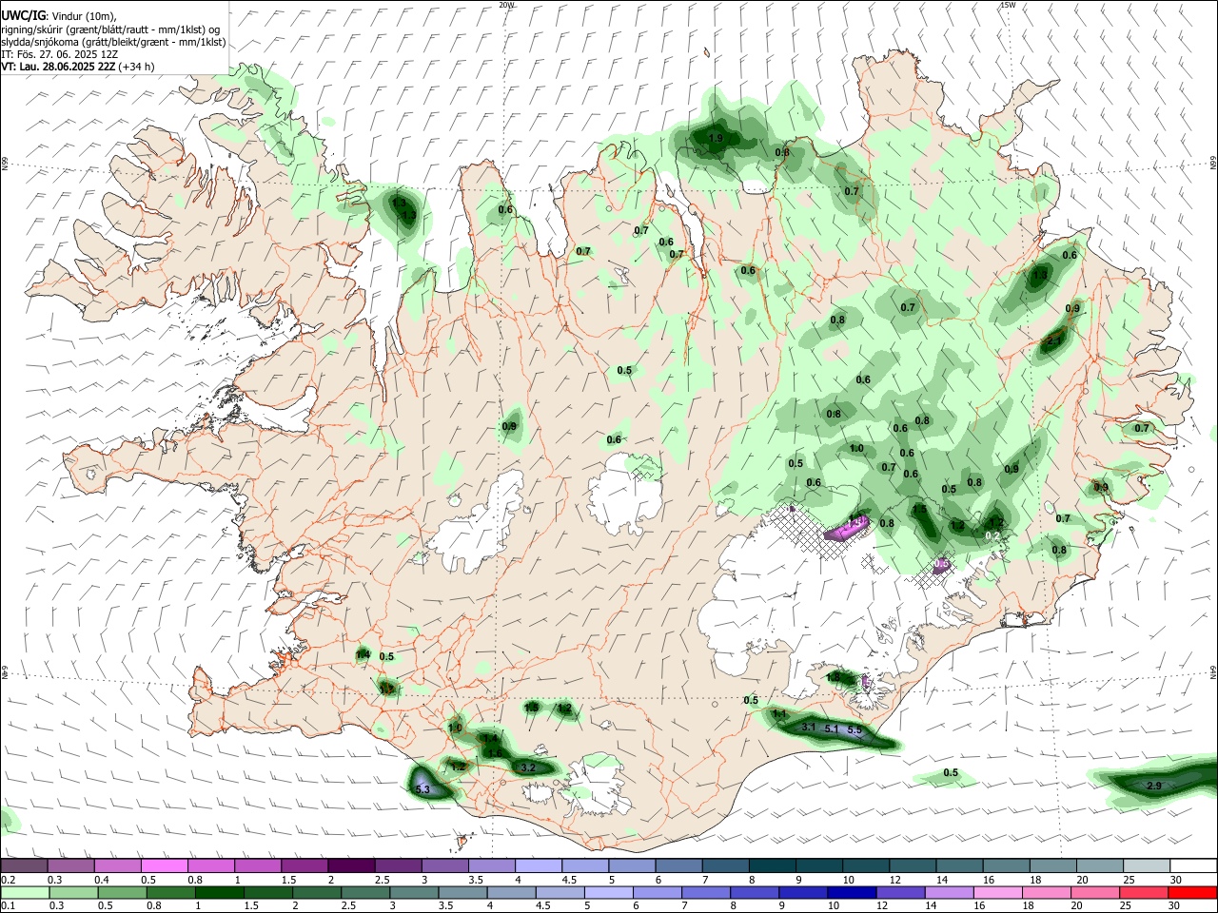
Task: Click the darkest green swatch labeled 1 in rain legend
Action: (x=219, y=893)
